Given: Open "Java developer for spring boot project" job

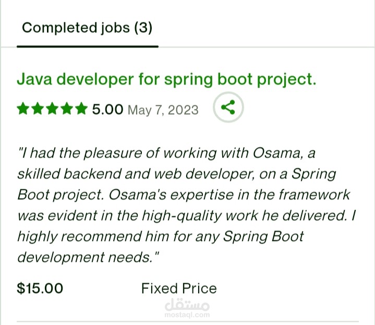Looking at the screenshot, I should (x=167, y=79).
